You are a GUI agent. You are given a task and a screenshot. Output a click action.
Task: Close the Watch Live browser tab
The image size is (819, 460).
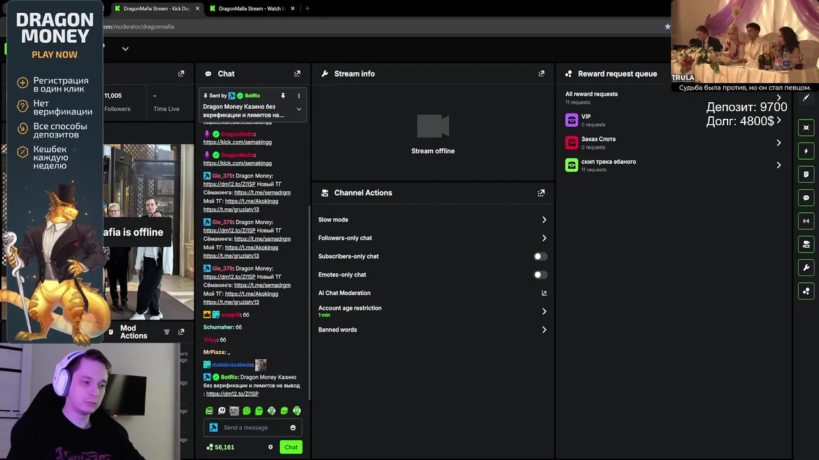point(292,8)
